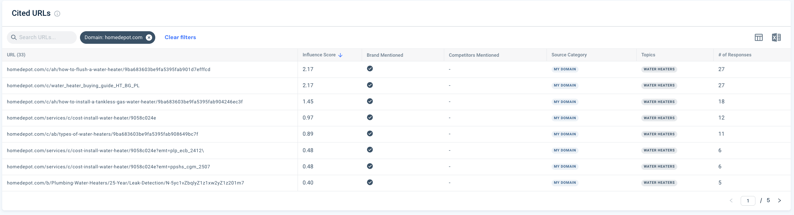
Task: Click WATER HEATERS tag in tankless-gas row
Action: click(659, 102)
